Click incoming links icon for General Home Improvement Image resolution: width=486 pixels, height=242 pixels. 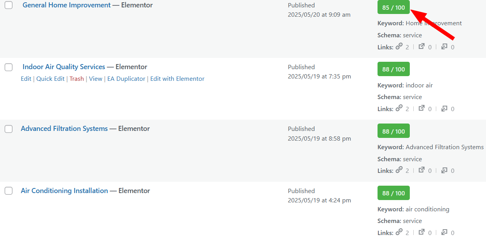pos(444,47)
